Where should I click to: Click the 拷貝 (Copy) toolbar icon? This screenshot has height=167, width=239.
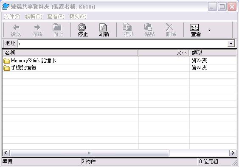click(x=127, y=27)
